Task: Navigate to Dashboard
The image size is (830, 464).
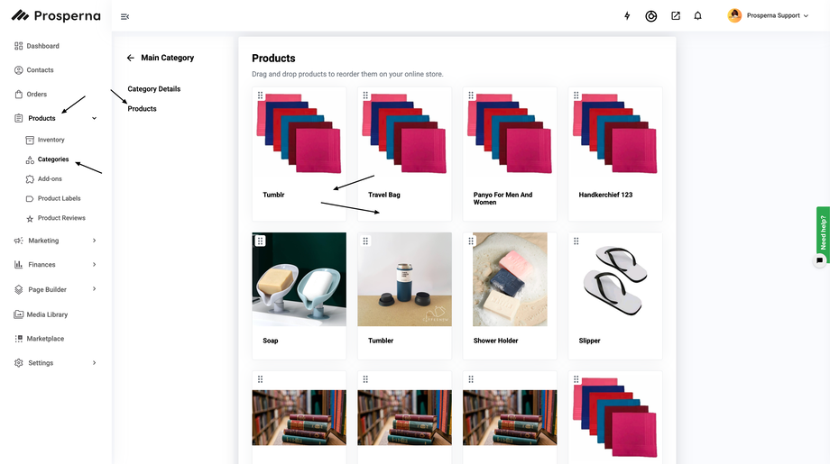Action: (42, 46)
